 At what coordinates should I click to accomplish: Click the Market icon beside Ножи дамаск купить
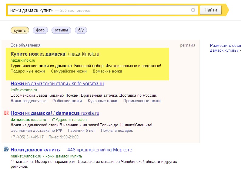tap(6, 149)
